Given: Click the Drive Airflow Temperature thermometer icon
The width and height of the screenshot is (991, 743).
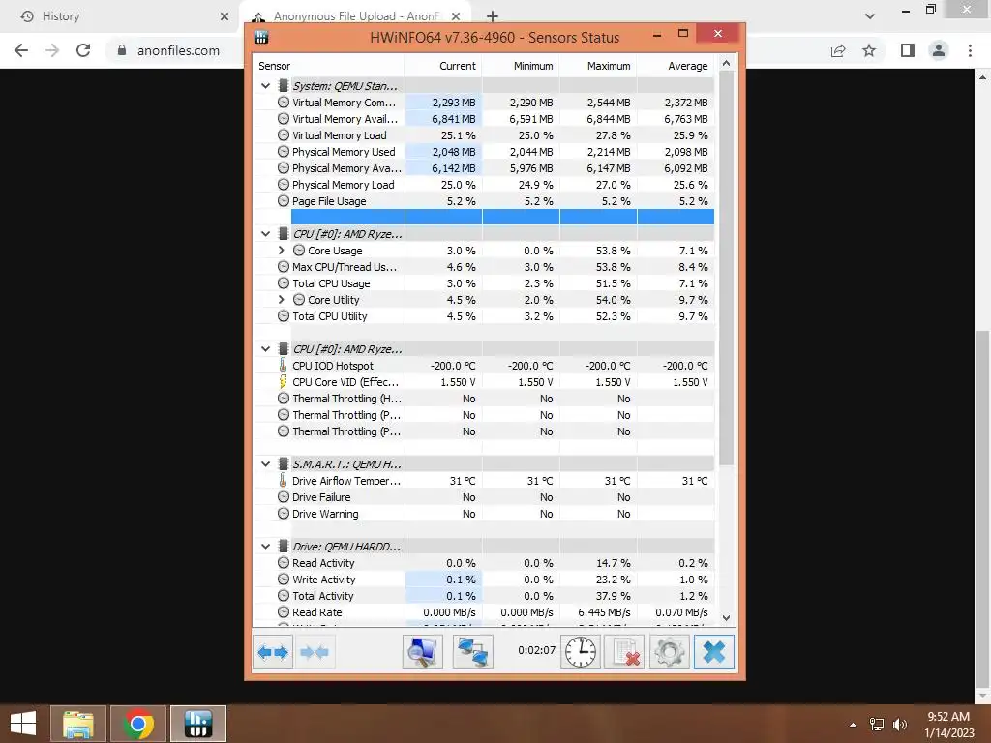Looking at the screenshot, I should click(284, 480).
